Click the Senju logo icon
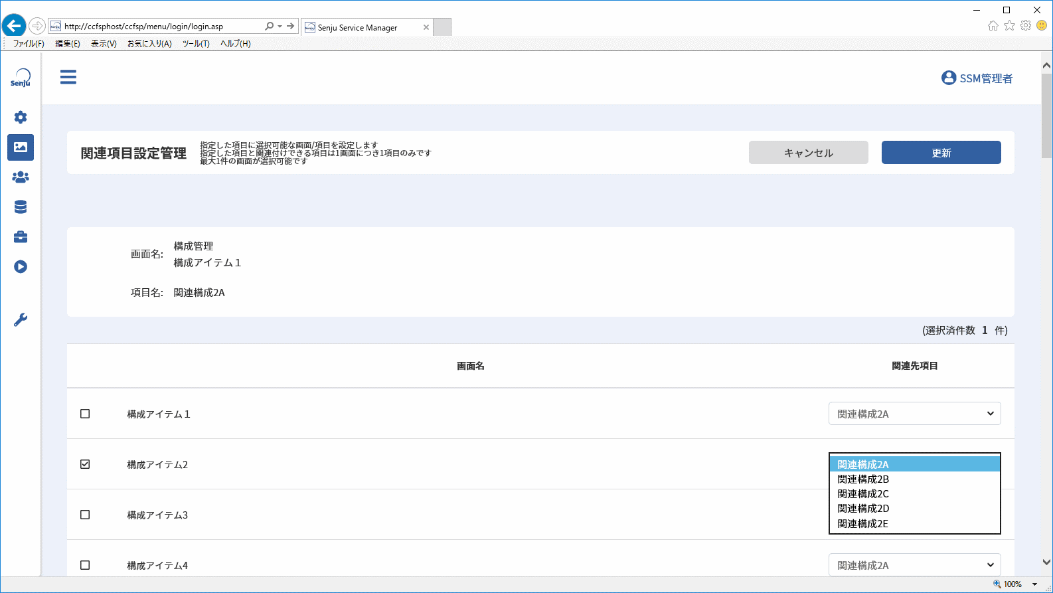 point(21,78)
